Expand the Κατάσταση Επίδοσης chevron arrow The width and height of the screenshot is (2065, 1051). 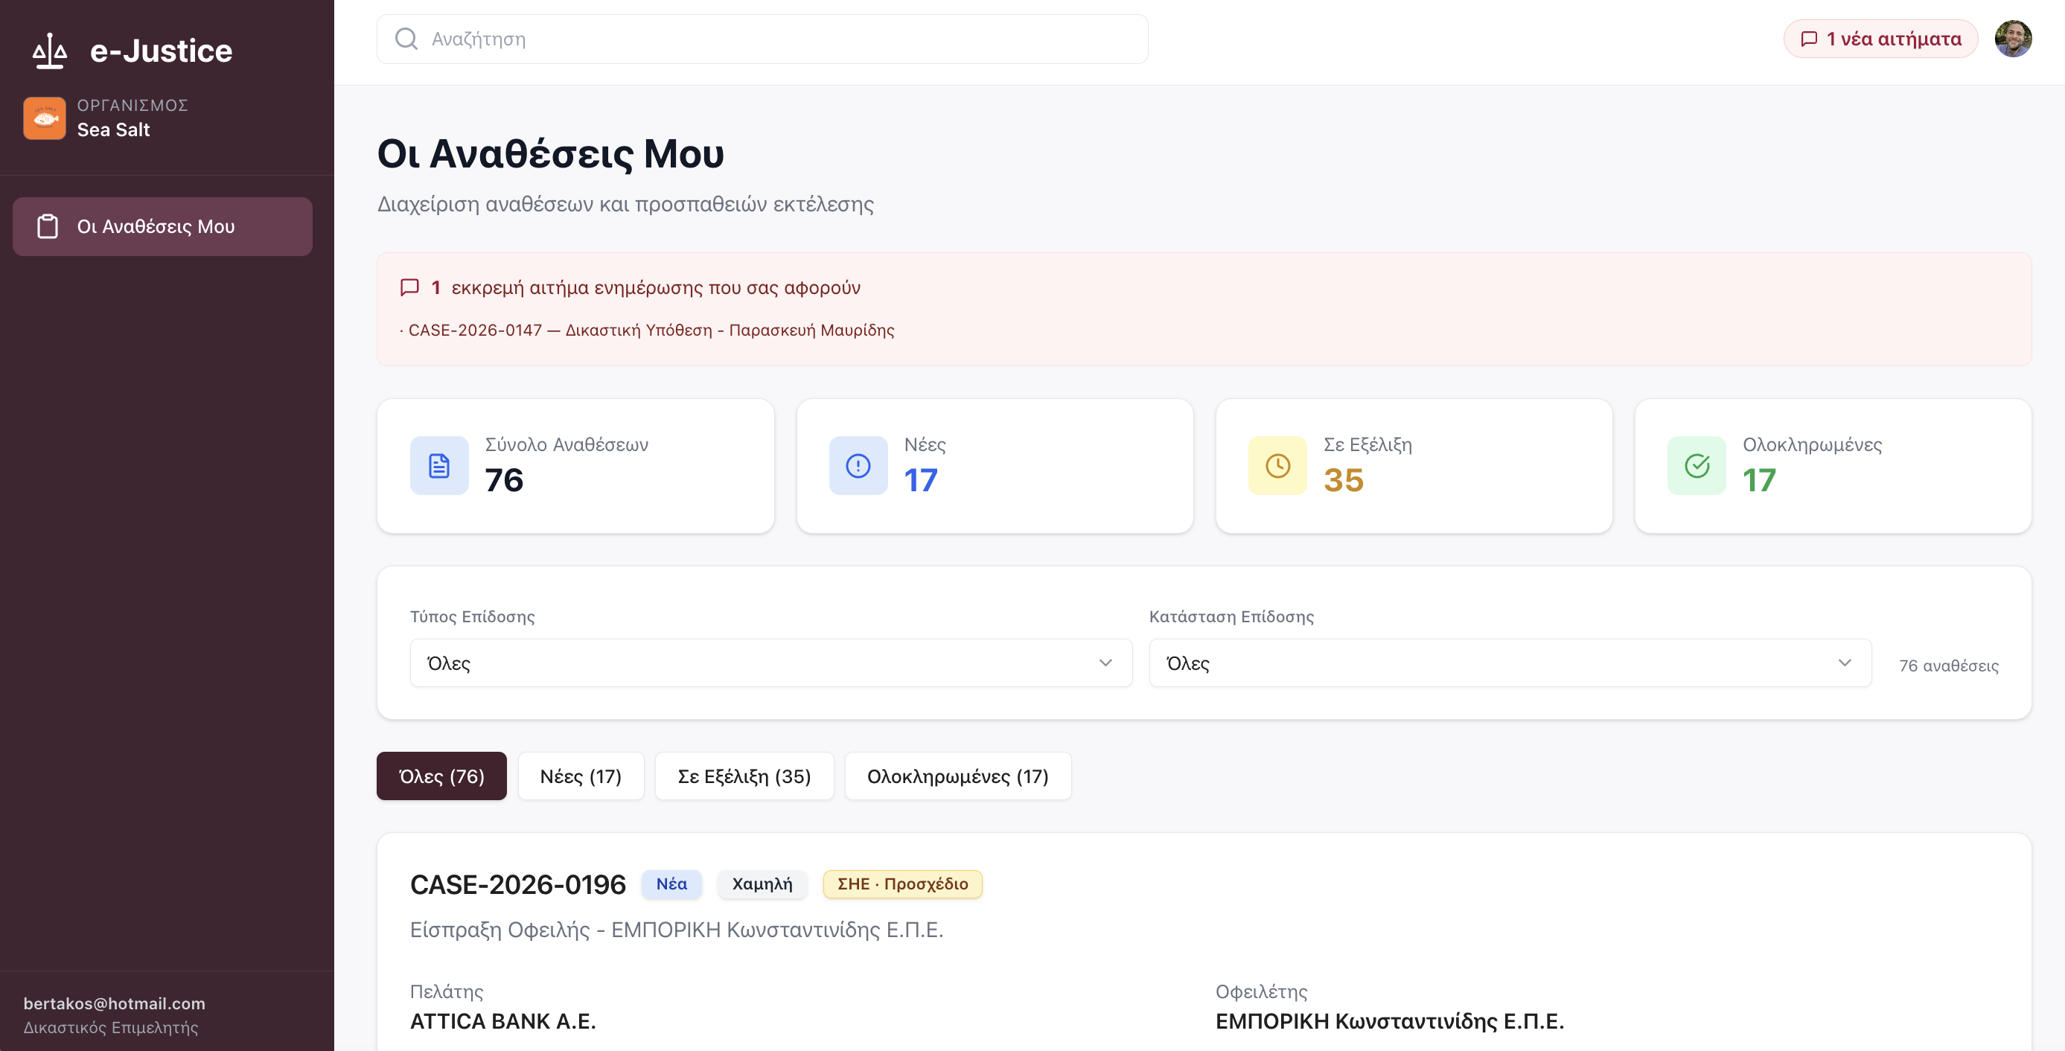(x=1845, y=663)
